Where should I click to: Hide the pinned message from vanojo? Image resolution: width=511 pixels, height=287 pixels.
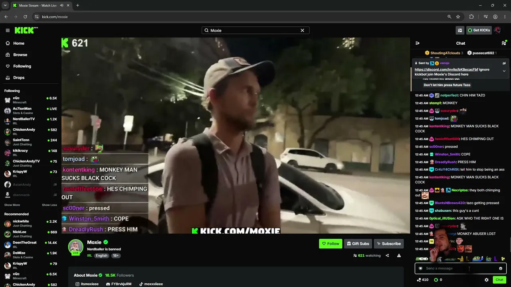pyautogui.click(x=504, y=63)
